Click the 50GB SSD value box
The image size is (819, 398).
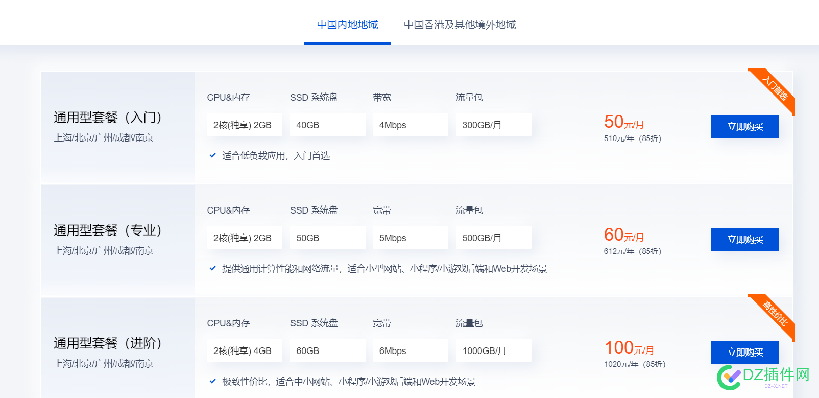[x=327, y=238]
